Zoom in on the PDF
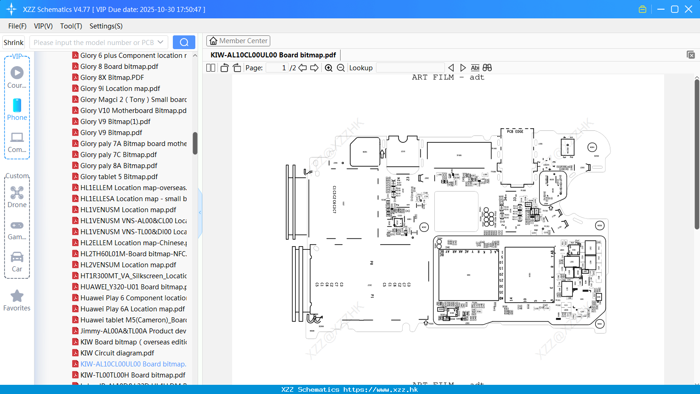Viewport: 700px width, 394px height. 329,68
